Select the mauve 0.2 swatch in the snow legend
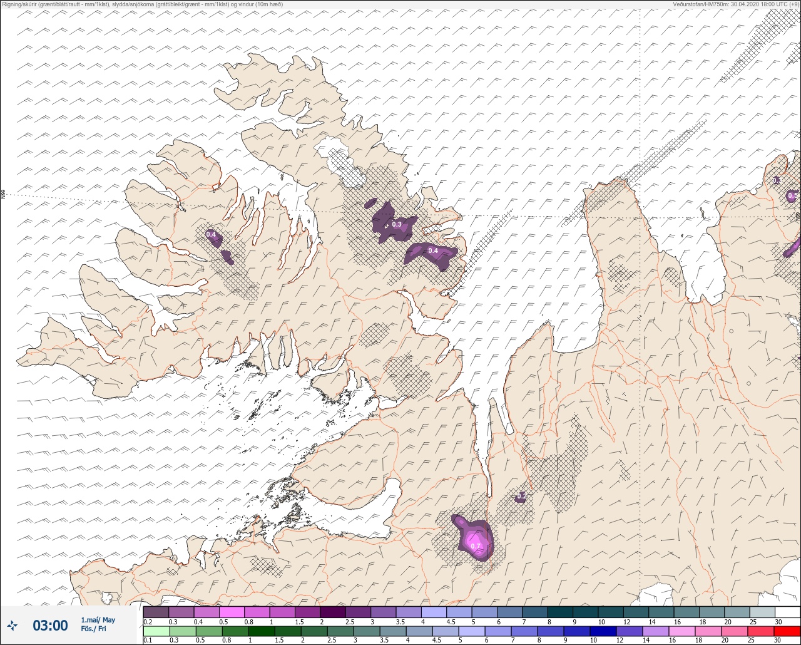Screen dimensions: 801x645 pos(156,612)
